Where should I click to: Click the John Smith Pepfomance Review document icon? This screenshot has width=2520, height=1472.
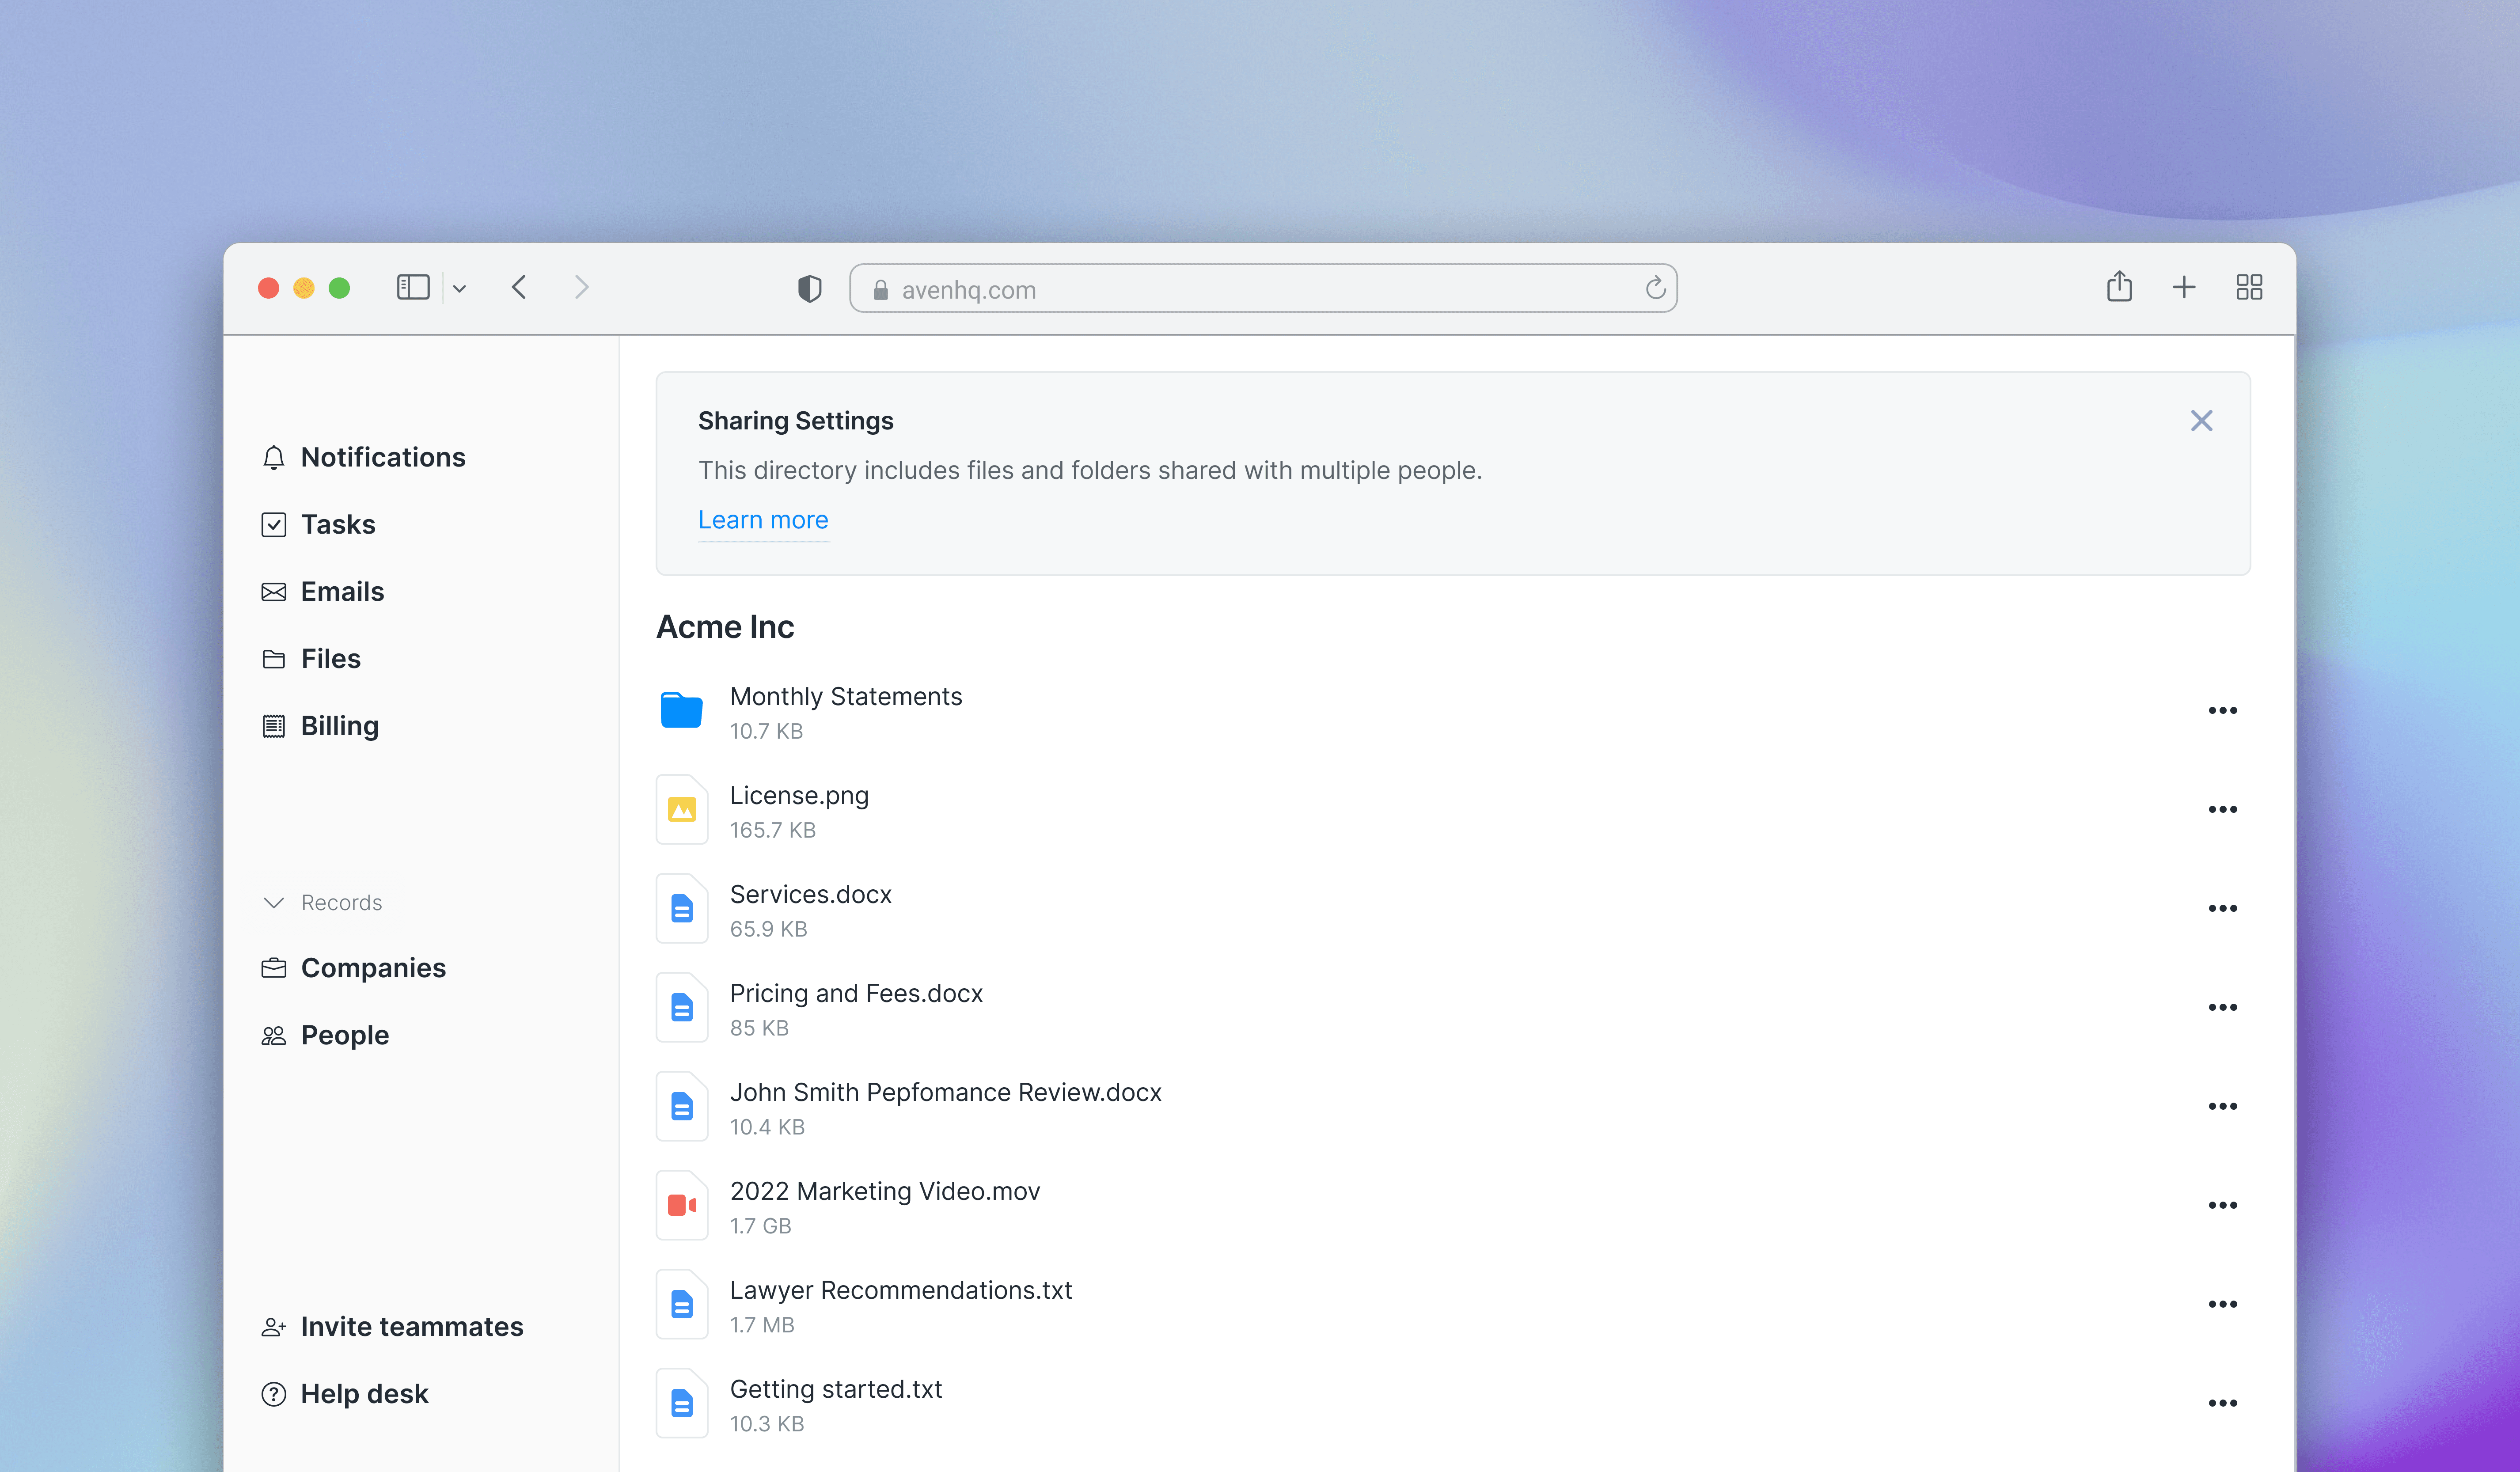682,1106
